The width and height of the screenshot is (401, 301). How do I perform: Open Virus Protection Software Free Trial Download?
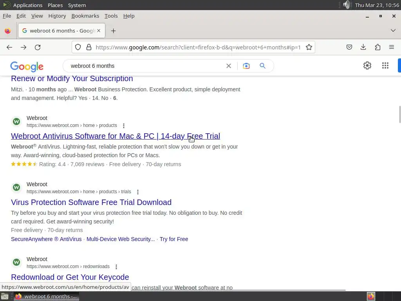91,202
